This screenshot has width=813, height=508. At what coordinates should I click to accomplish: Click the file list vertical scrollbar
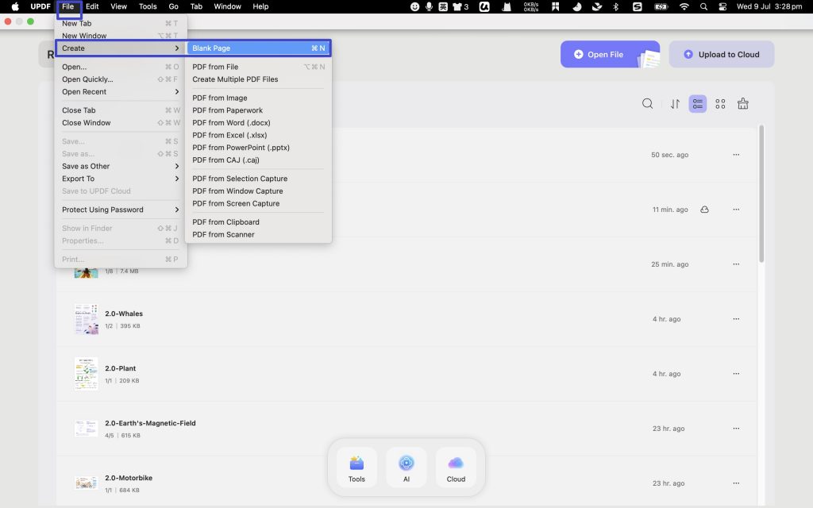click(761, 194)
